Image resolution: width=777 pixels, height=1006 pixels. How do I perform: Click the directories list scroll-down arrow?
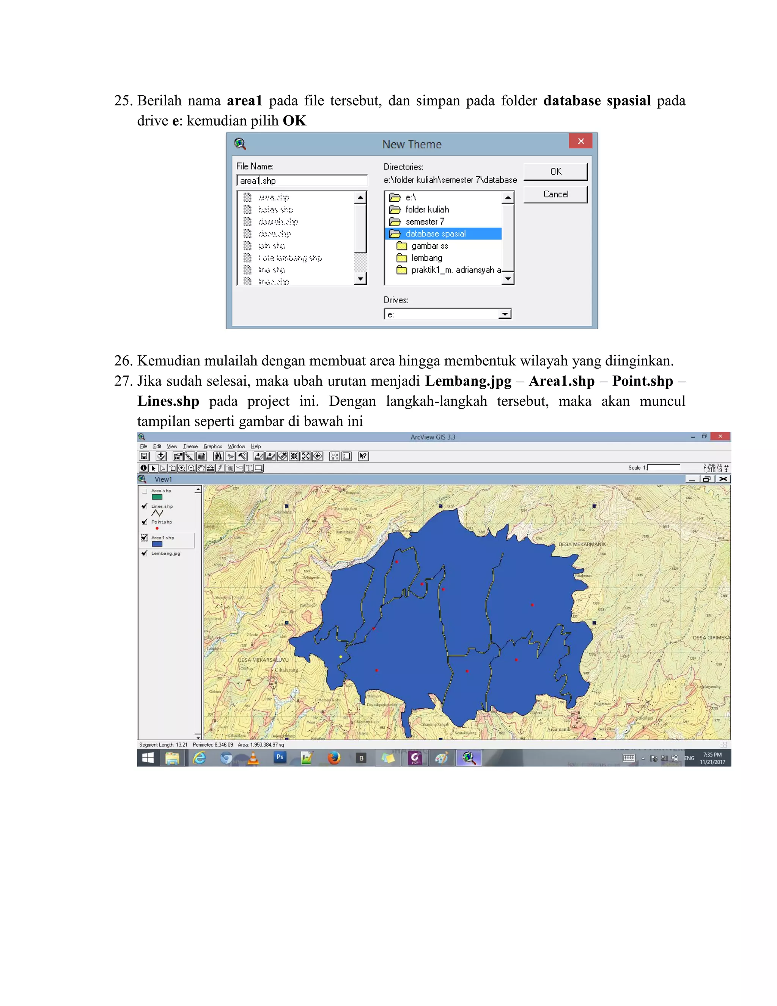(x=508, y=279)
